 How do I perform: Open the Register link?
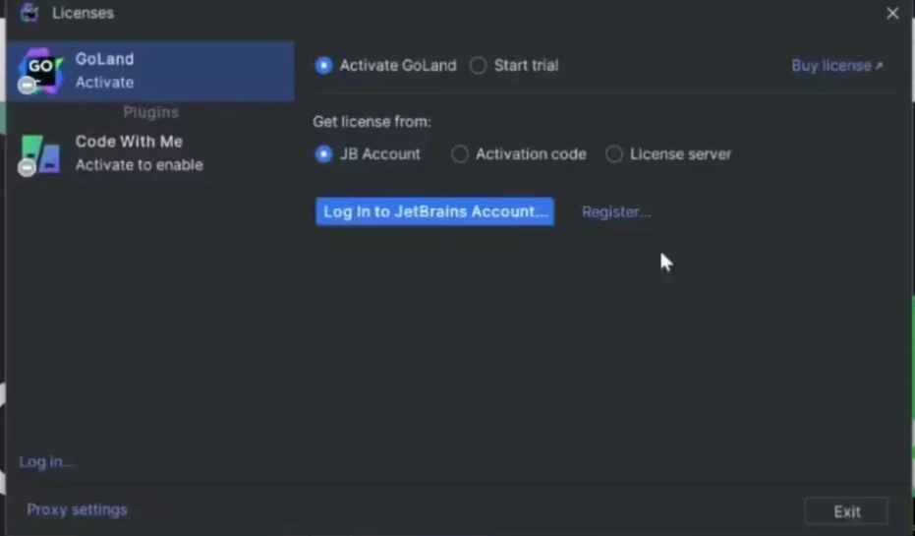point(616,212)
